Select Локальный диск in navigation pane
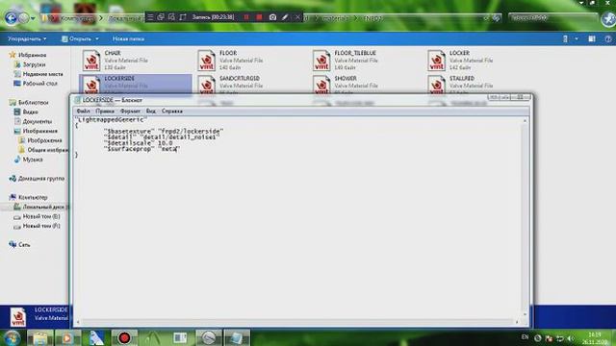The image size is (616, 346). 39,207
